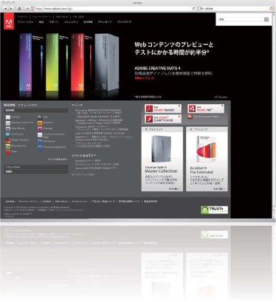Open the Flex product icon
Screen dimensions: 276x302
40,117
